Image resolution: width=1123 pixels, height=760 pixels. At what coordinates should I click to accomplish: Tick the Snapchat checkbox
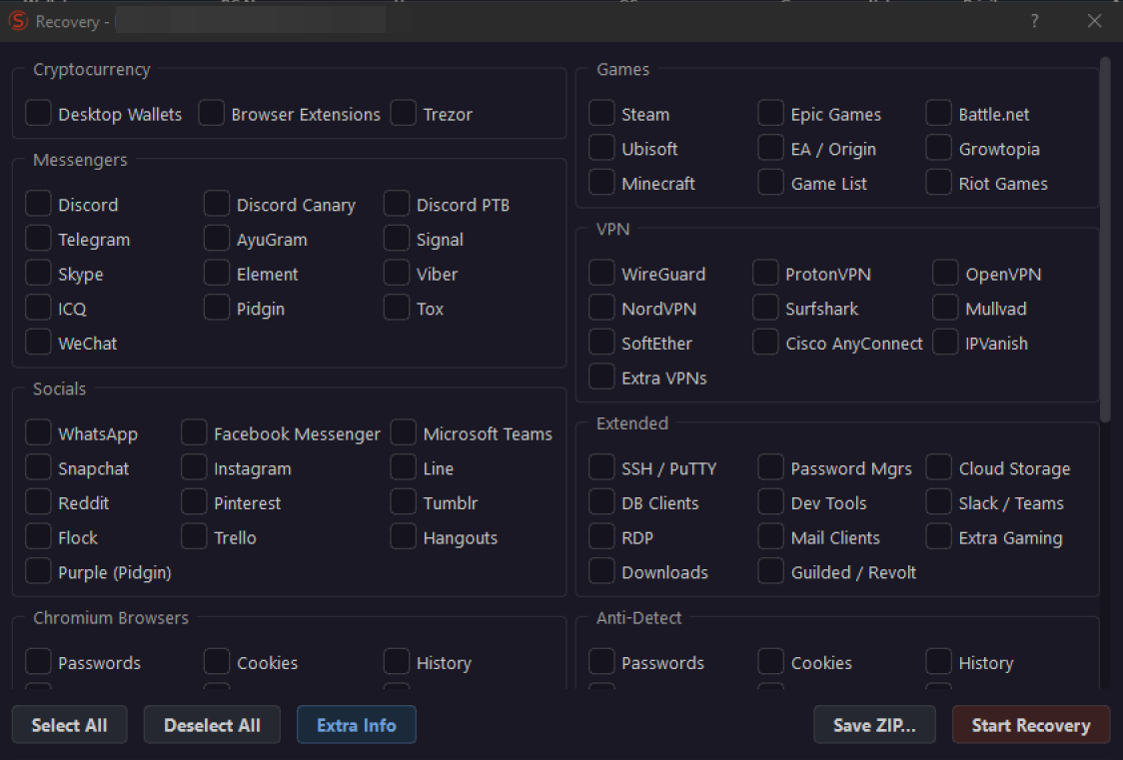coord(38,467)
